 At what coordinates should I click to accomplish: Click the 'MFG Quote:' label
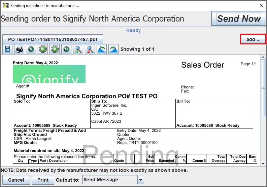pos(25,143)
